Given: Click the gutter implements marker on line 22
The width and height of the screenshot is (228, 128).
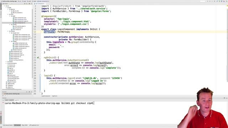Looking at the screenshot, I should click(x=38, y=58).
